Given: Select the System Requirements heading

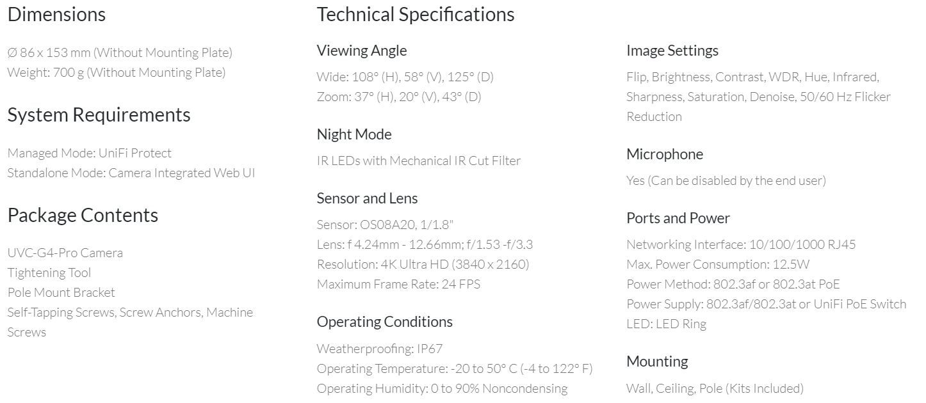Looking at the screenshot, I should click(99, 115).
